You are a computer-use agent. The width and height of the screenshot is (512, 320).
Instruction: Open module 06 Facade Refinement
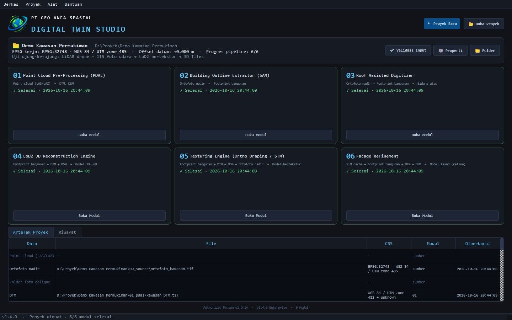[422, 215]
